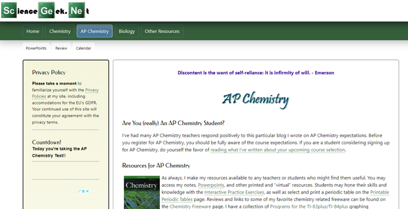
Task: Follow the Privacy Policies link in sidebar
Action: pos(65,93)
